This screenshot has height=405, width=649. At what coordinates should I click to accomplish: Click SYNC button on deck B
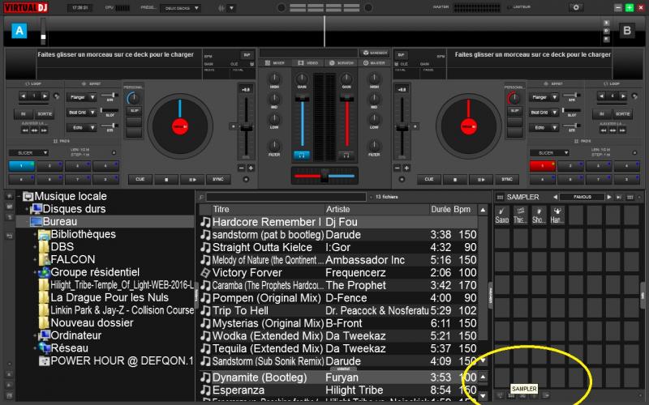(507, 179)
